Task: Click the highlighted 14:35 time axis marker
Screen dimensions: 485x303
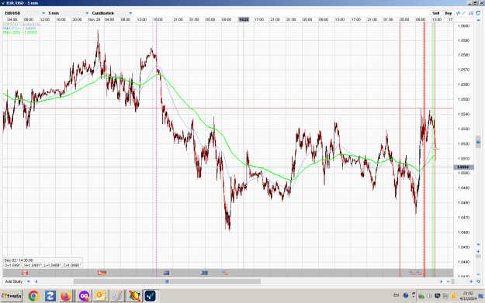Action: [x=244, y=19]
